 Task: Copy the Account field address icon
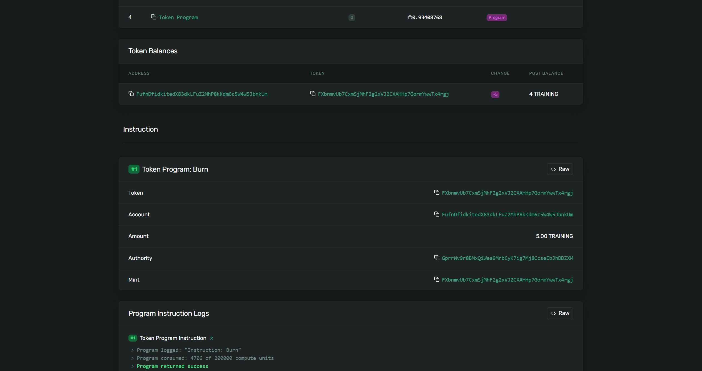click(x=436, y=214)
